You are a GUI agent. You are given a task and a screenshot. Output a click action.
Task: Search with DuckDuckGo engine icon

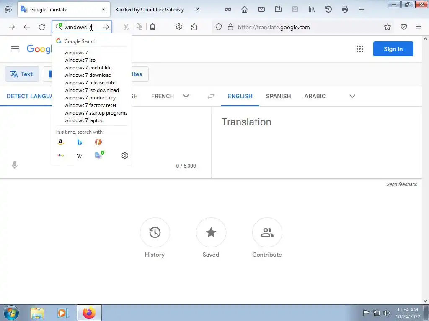(x=98, y=142)
